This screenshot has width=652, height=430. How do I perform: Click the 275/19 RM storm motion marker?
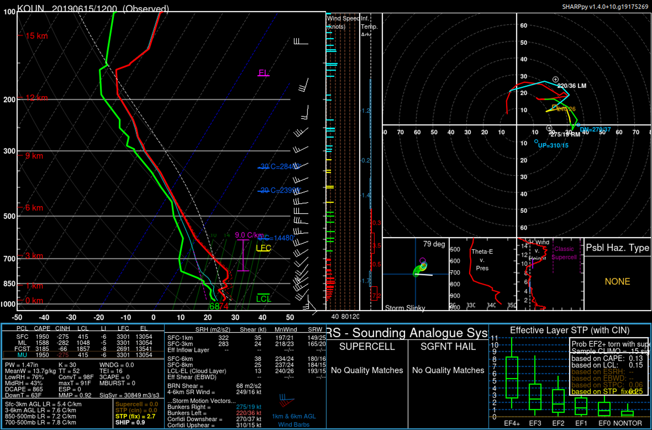pos(549,128)
